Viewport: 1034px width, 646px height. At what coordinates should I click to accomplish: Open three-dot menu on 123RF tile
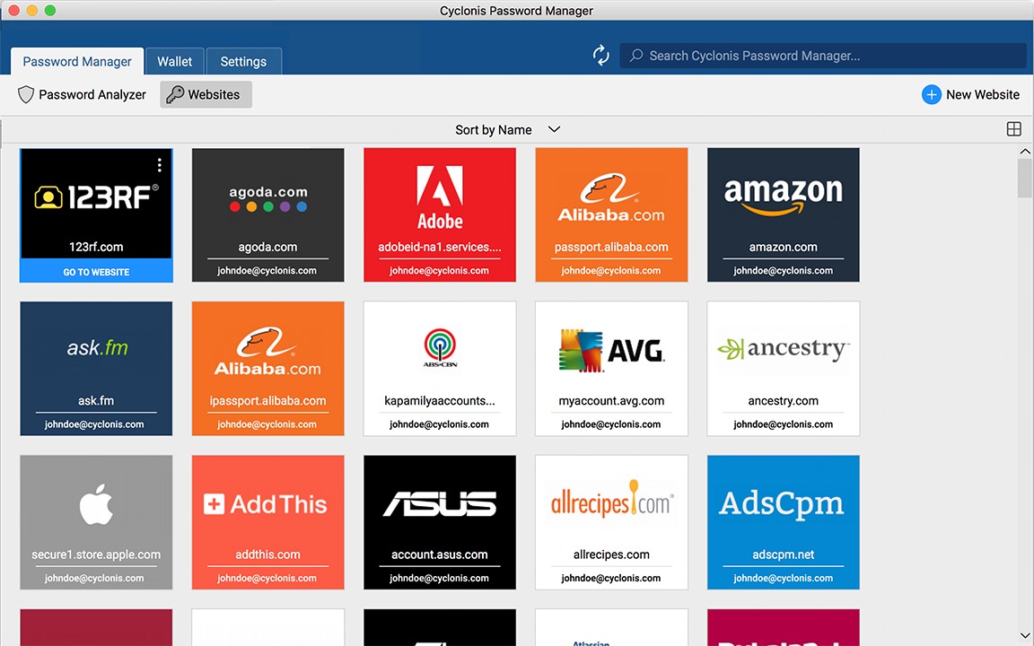coord(159,165)
